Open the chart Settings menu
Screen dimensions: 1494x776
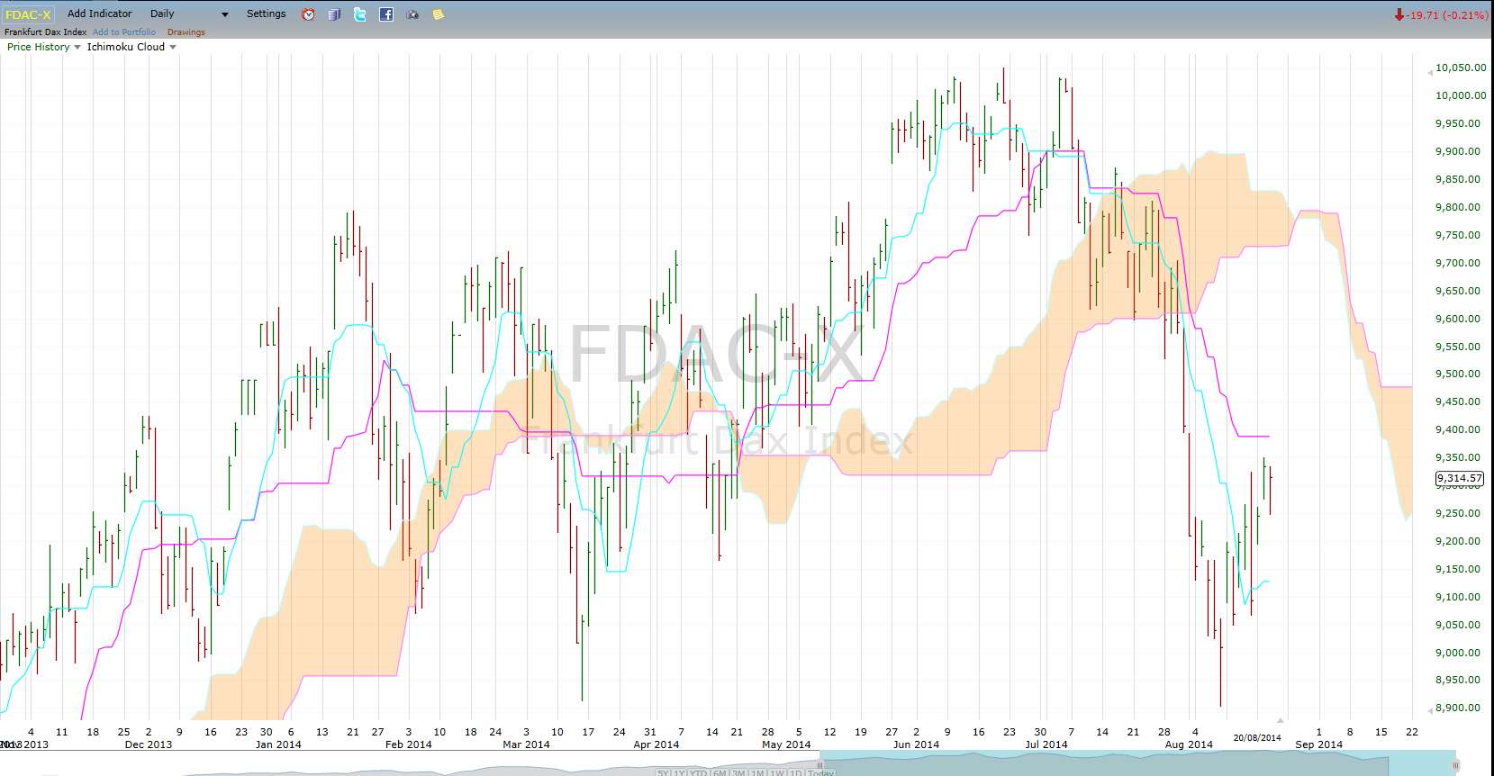pos(266,14)
